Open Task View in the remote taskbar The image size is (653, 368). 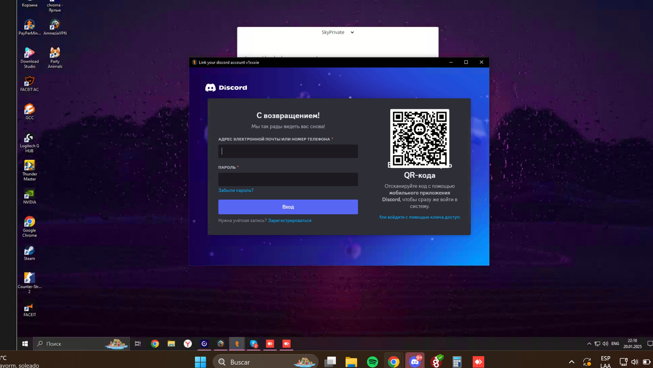pos(138,344)
